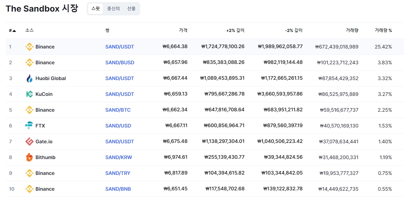Image resolution: width=404 pixels, height=197 pixels.
Task: Sort by the 쌍 column header
Action: coord(107,31)
